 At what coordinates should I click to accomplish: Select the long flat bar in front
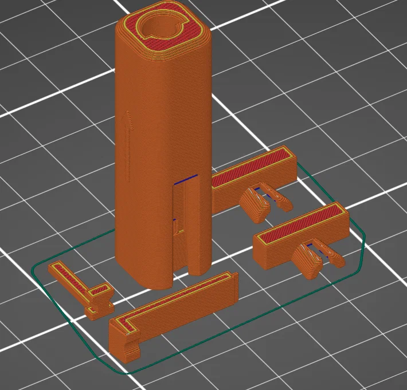click(x=173, y=316)
